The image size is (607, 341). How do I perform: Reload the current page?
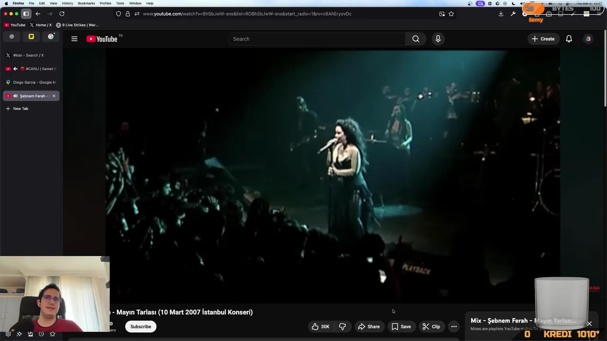click(62, 14)
